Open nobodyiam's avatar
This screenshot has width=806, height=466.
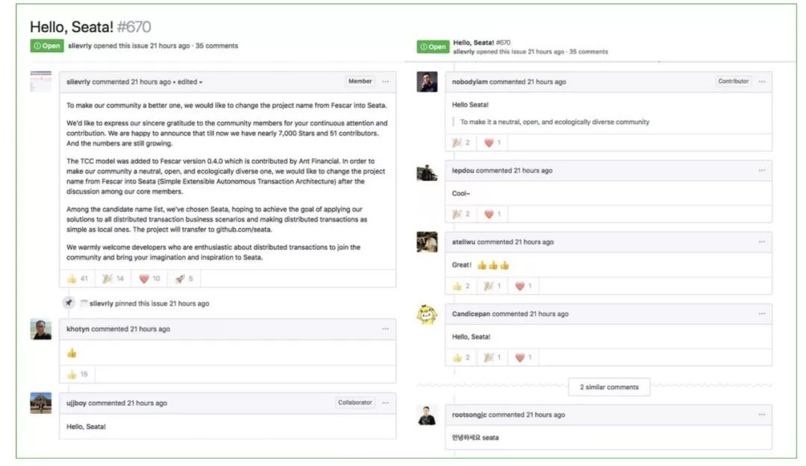coord(427,82)
